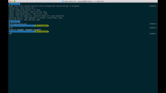Select the unnumbered 'stargate' directory in ls output
Image resolution: width=166 pixels, height=93 pixels.
coord(20,30)
